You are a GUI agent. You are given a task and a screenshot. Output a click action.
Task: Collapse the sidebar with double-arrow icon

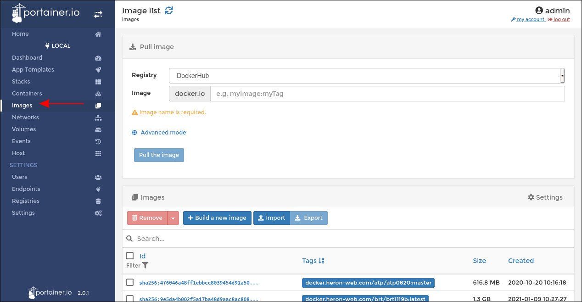point(98,14)
